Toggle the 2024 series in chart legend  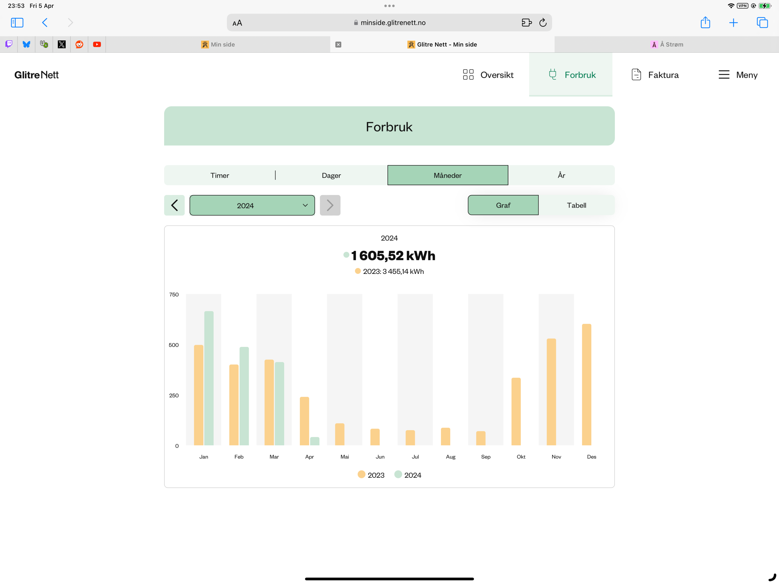[x=408, y=475]
